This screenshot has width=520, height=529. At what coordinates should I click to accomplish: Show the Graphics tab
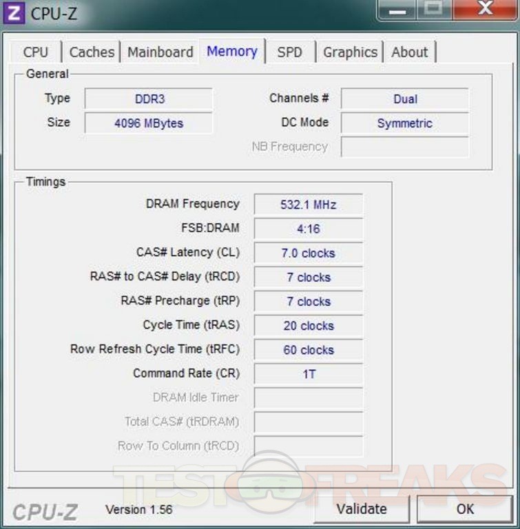(x=350, y=52)
